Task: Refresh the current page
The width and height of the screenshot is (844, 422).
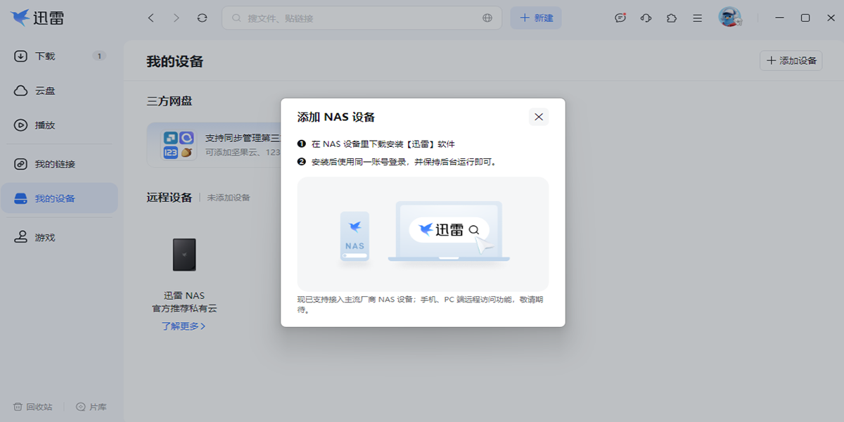Action: 203,18
